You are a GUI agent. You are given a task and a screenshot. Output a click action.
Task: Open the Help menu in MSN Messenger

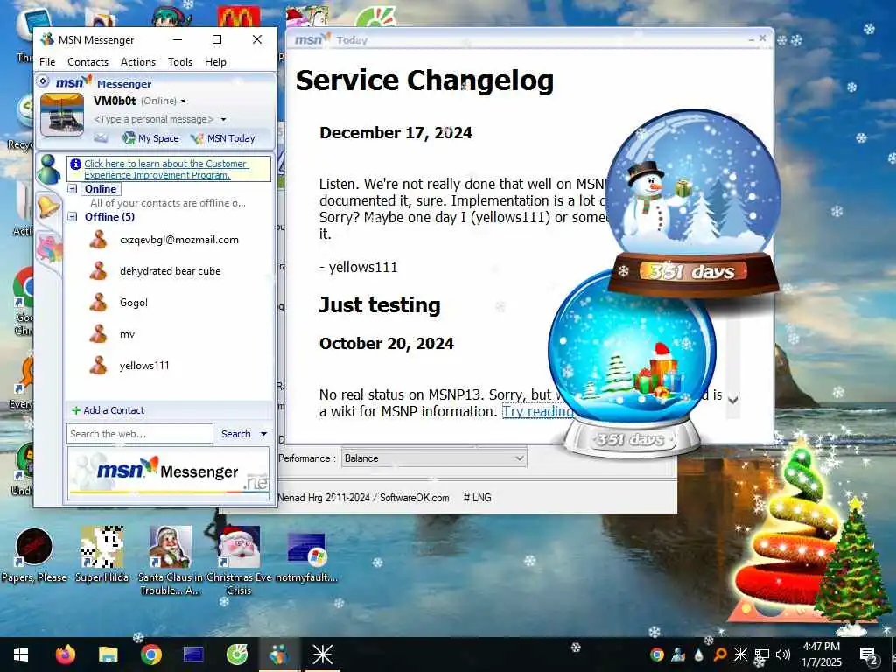tap(215, 62)
